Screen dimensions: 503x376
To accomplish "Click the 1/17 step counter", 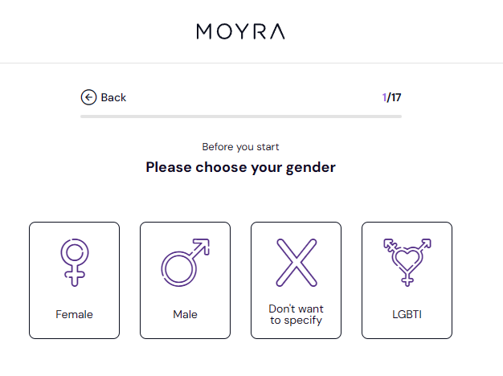I will click(391, 97).
